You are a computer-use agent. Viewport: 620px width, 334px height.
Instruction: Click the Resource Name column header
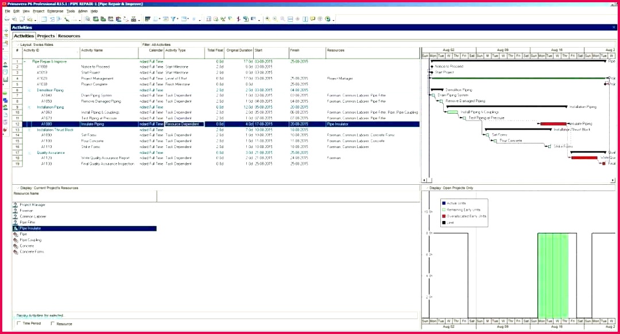click(84, 193)
